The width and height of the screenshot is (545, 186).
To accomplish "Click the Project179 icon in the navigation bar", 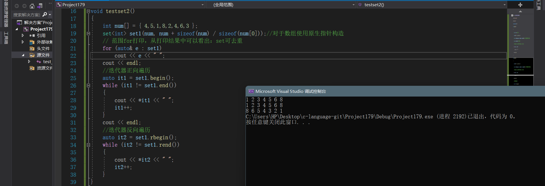I will point(59,5).
